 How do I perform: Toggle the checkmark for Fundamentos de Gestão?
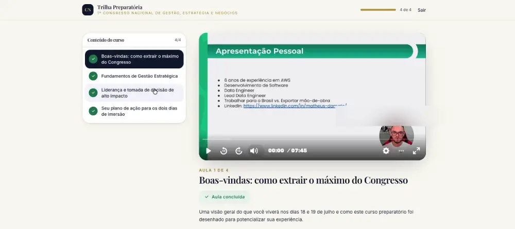click(93, 76)
